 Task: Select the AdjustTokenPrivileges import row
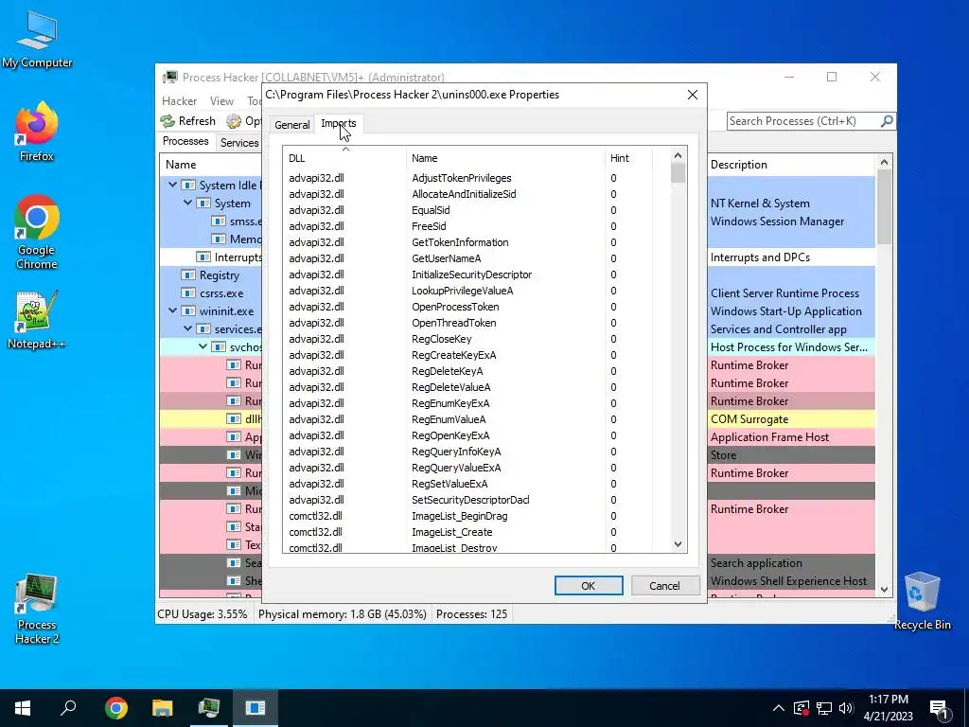pyautogui.click(x=477, y=178)
